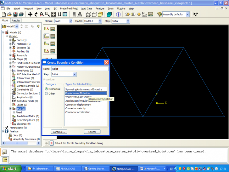The image size is (229, 172).
Task: Click the Continue button
Action: (59, 132)
